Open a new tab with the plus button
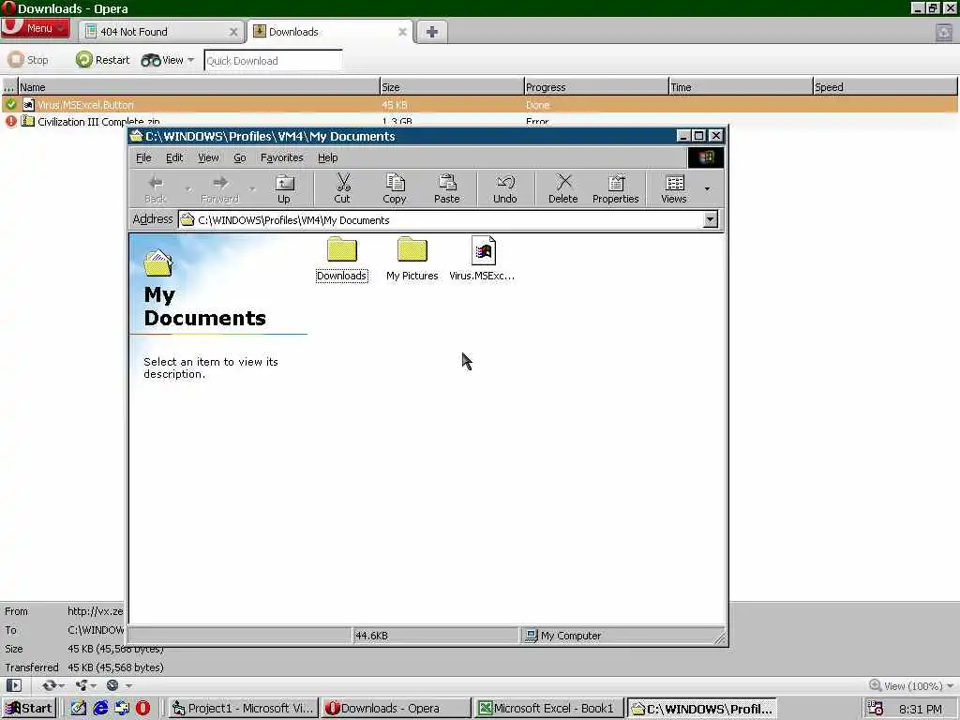Screen dimensions: 960x720 431,32
